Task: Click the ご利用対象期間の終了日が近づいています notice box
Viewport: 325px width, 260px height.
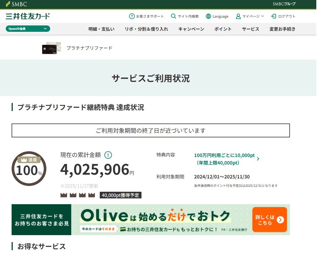Action: coord(151,130)
